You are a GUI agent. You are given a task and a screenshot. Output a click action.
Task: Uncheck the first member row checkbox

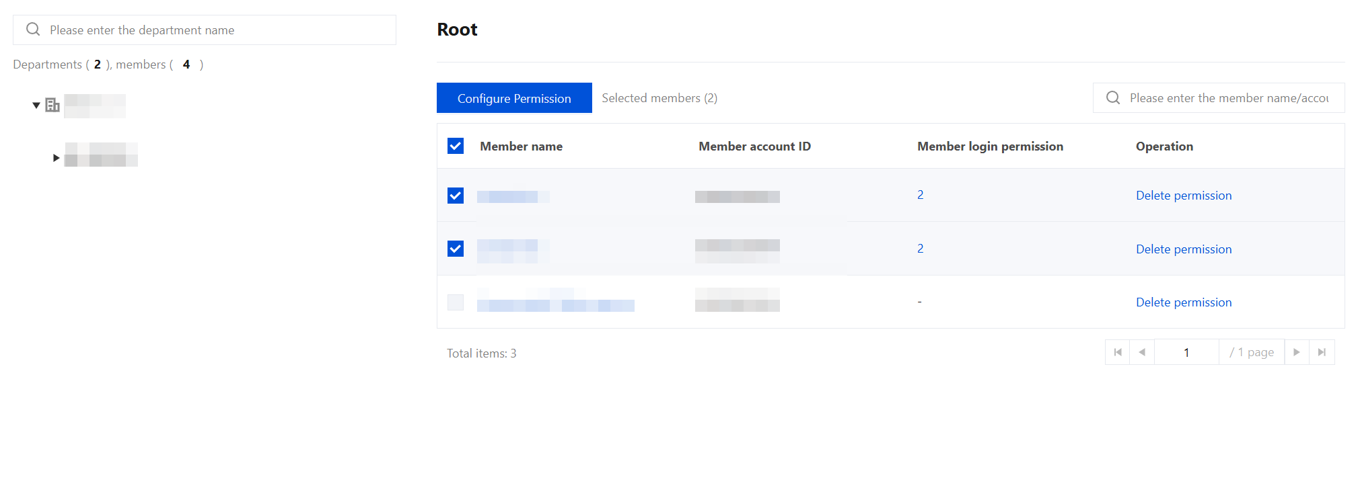point(456,196)
